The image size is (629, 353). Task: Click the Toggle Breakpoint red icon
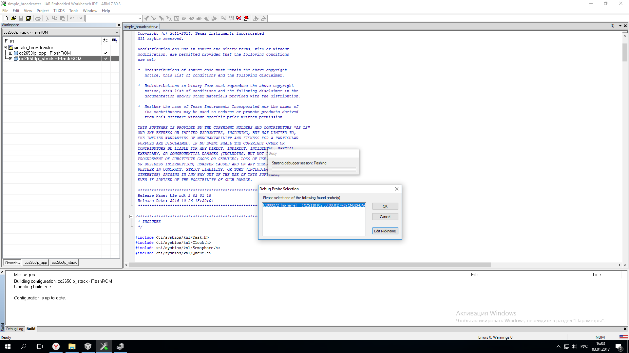[x=246, y=18]
